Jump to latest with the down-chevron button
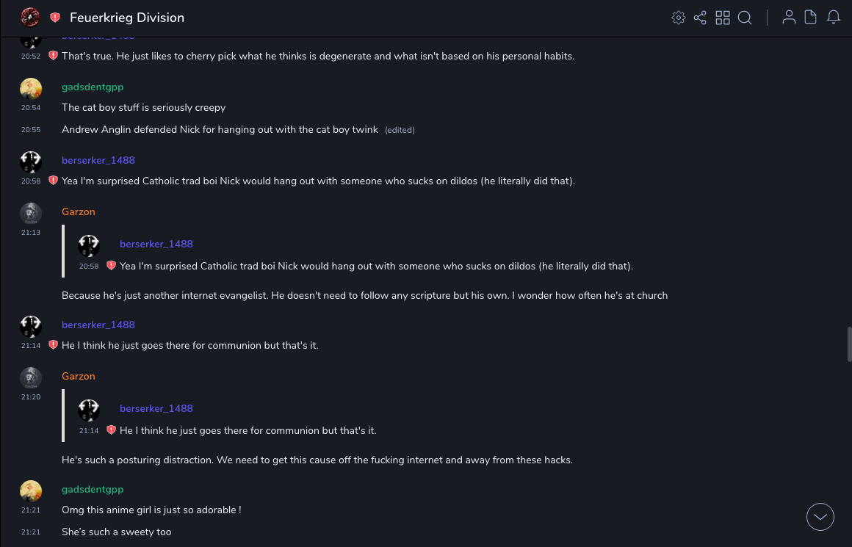The height and width of the screenshot is (547, 852). (820, 517)
